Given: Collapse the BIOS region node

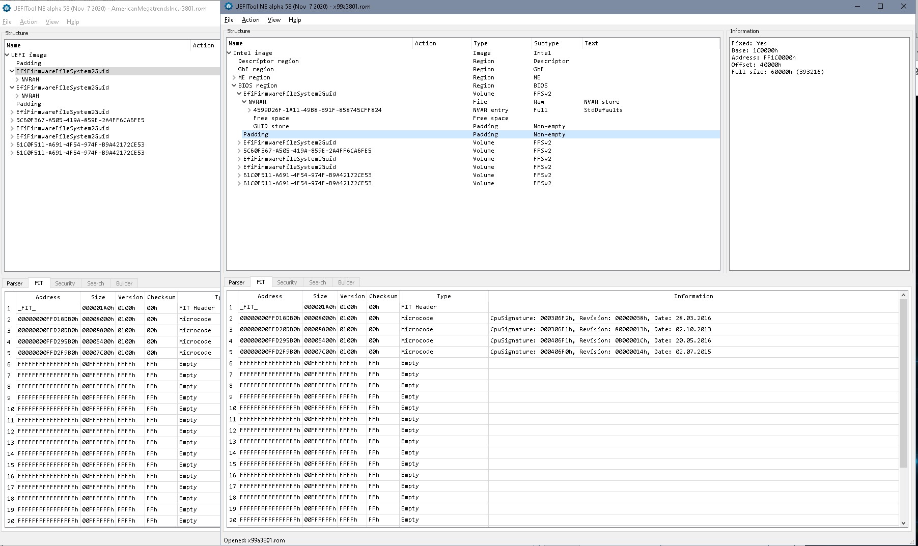Looking at the screenshot, I should (x=234, y=85).
